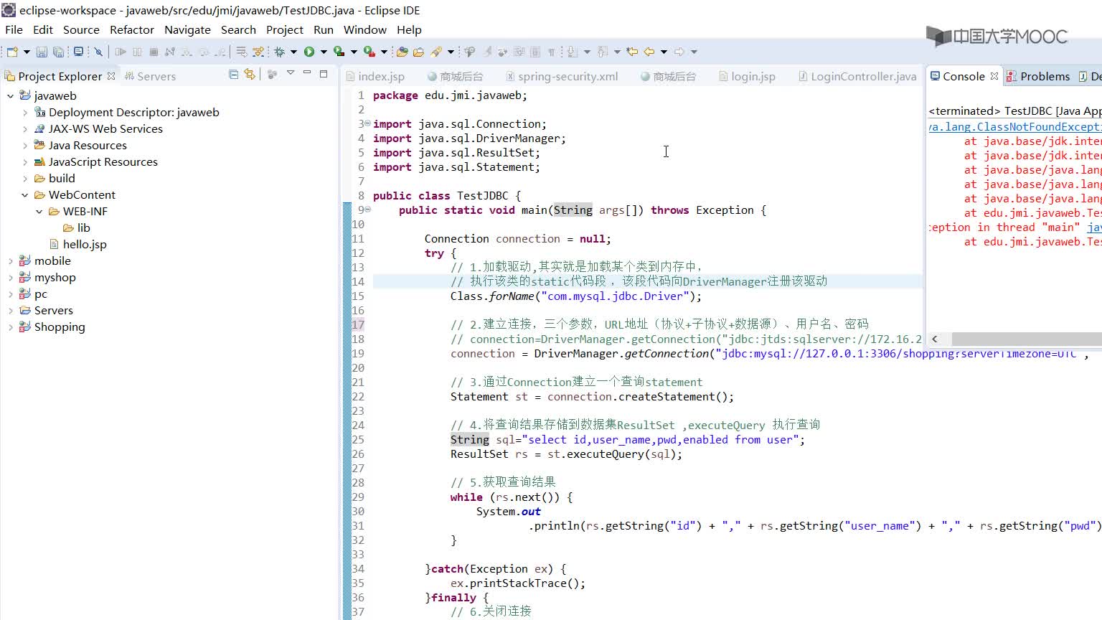
Task: Select the JAX-WS Web Services item
Action: tap(105, 128)
